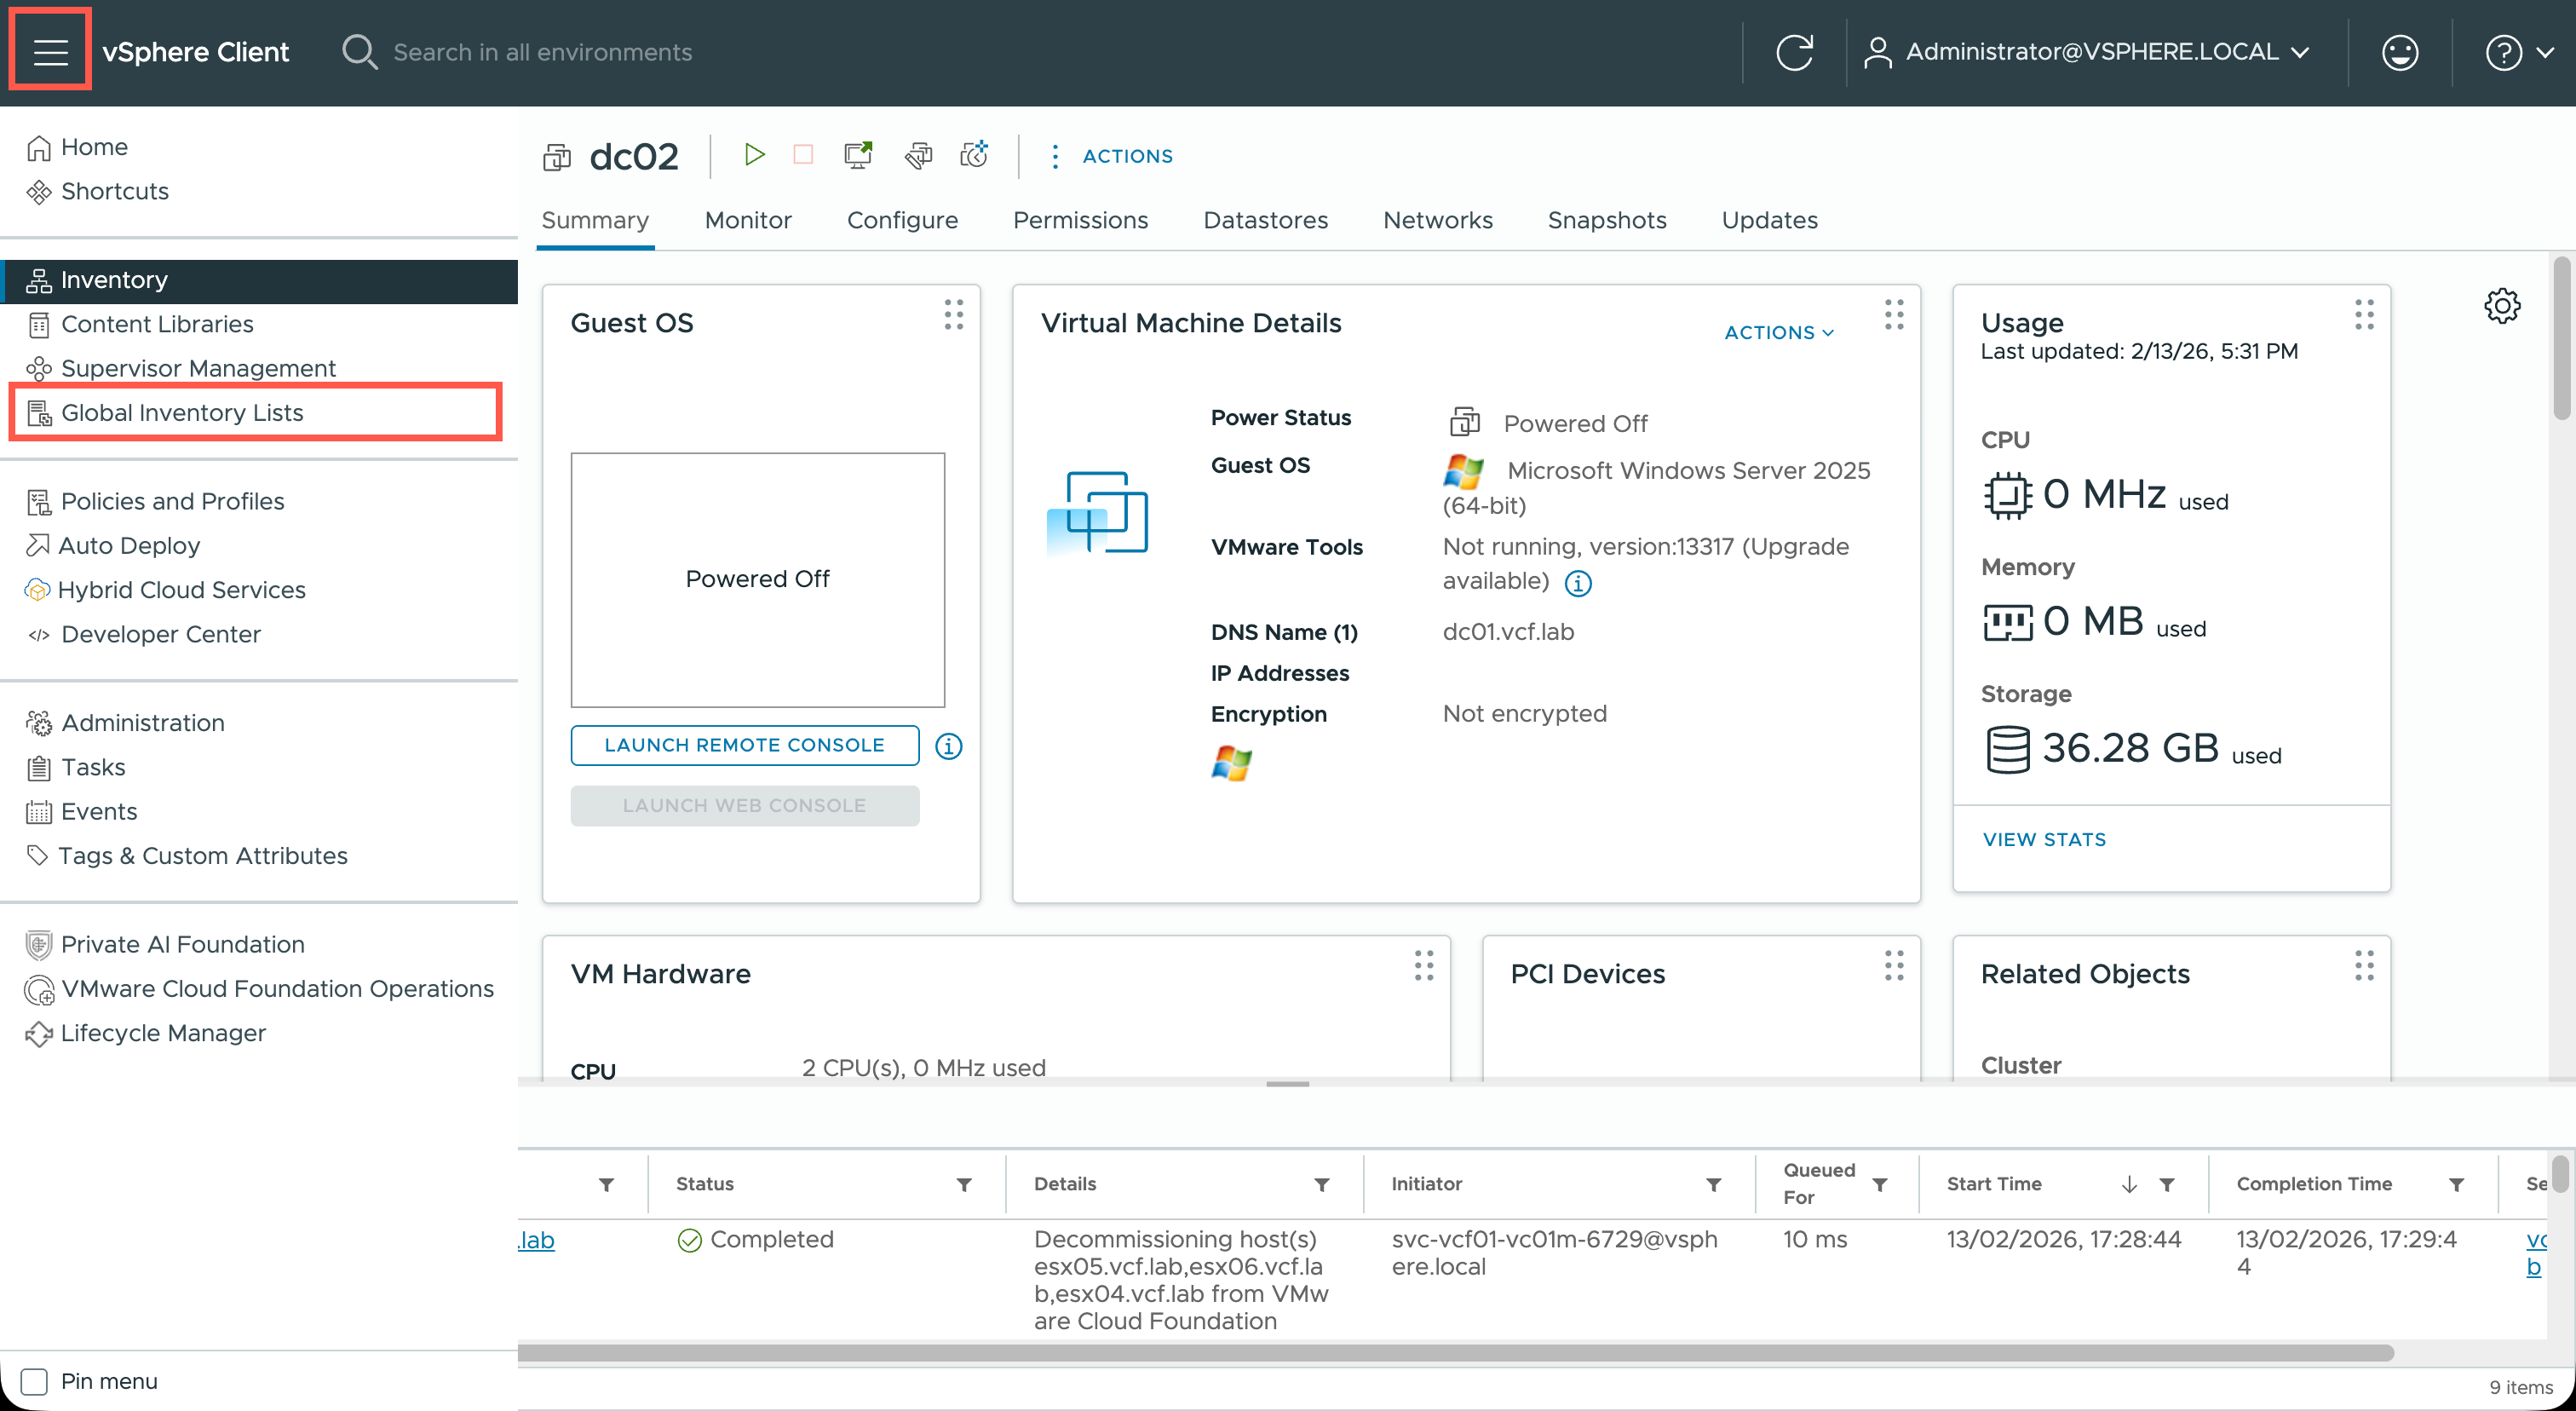Viewport: 2576px width, 1411px height.
Task: Toggle Status column filter
Action: pyautogui.click(x=964, y=1184)
